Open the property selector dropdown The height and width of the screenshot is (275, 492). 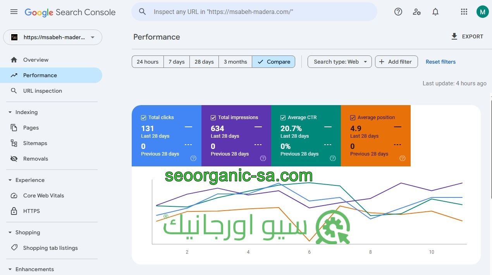click(92, 37)
